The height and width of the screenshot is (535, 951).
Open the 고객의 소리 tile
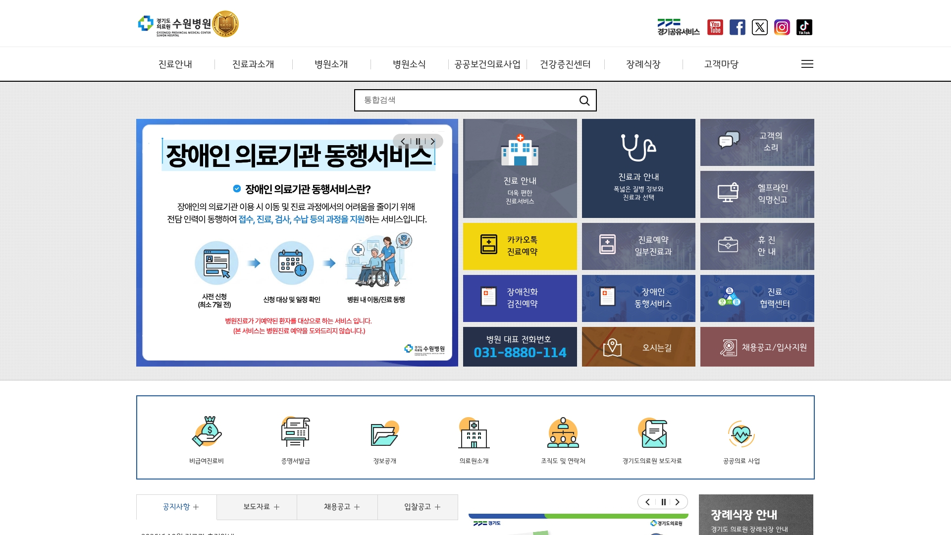(x=757, y=142)
